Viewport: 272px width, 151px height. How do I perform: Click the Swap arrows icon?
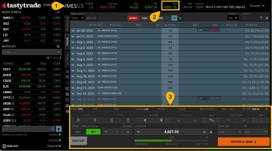(211, 120)
